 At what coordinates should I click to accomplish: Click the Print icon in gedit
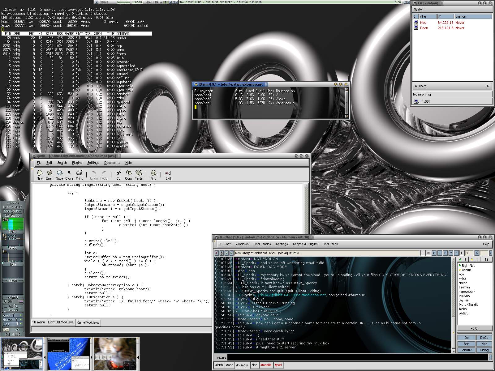[79, 173]
